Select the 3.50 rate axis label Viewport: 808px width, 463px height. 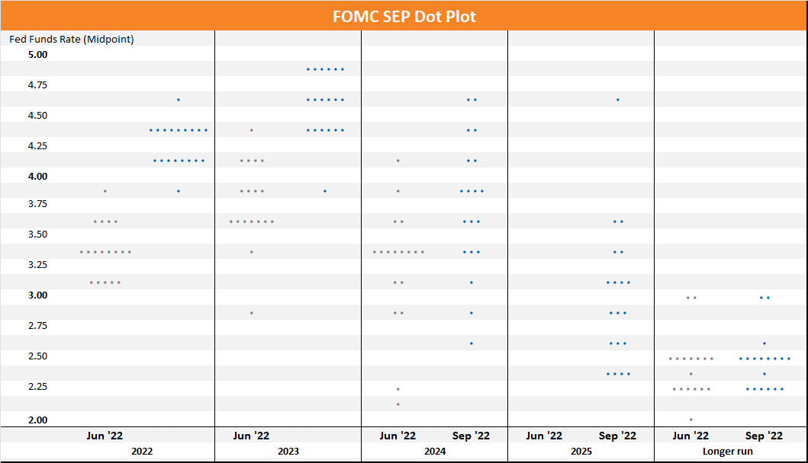point(37,234)
